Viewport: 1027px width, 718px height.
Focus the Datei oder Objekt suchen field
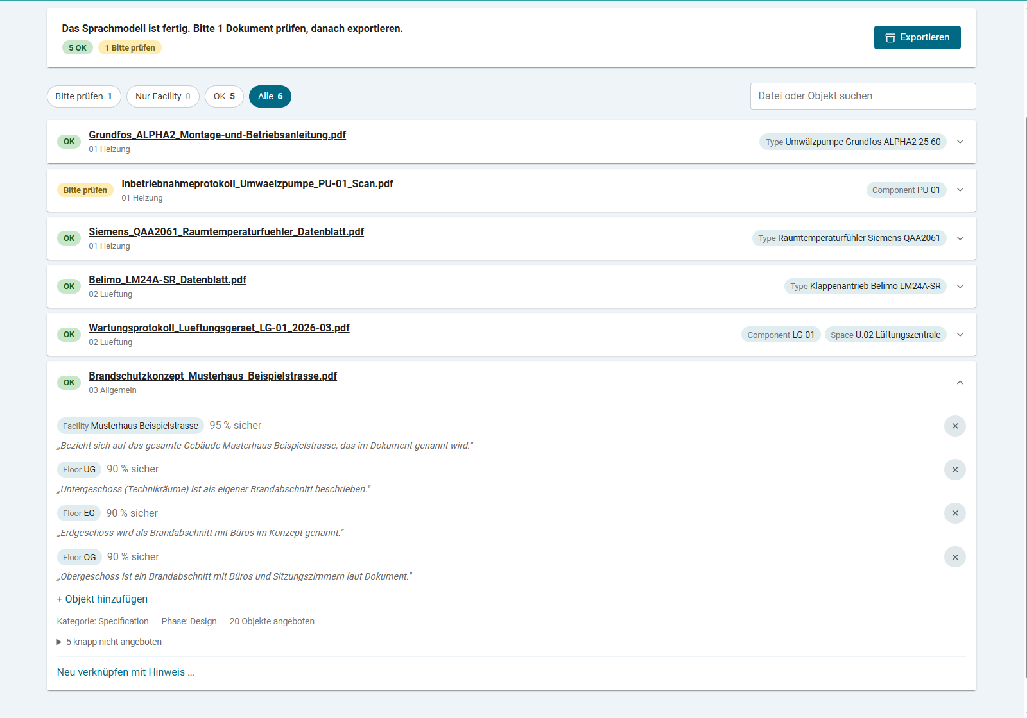click(863, 96)
